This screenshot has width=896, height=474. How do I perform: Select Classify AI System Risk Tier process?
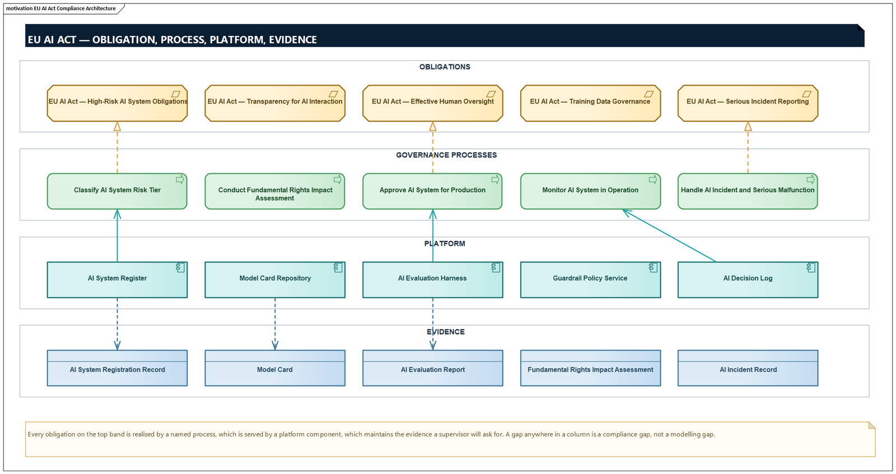click(117, 191)
